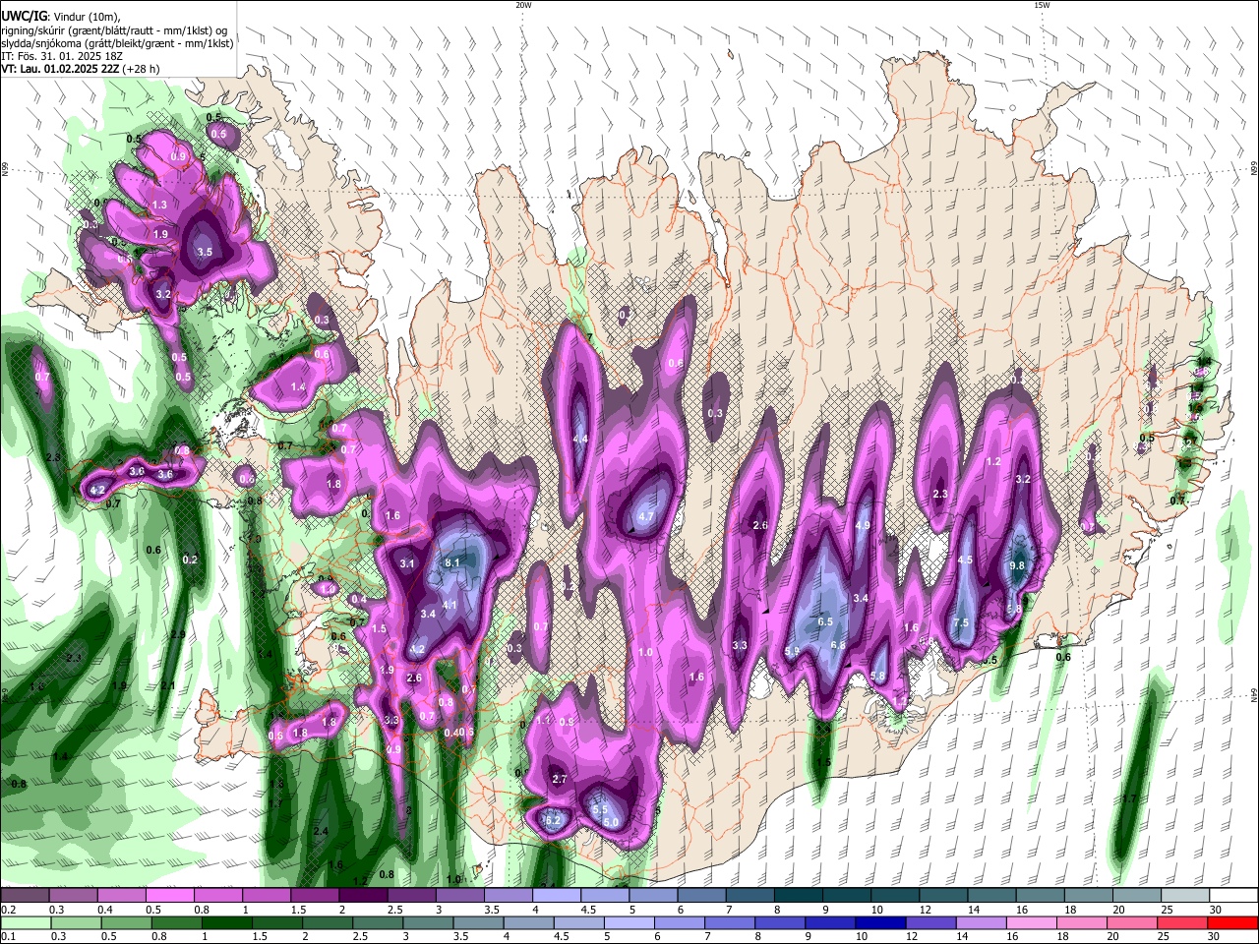Pick the 1 darkest green swatch in the lower legend row
The width and height of the screenshot is (1259, 944).
point(227,922)
